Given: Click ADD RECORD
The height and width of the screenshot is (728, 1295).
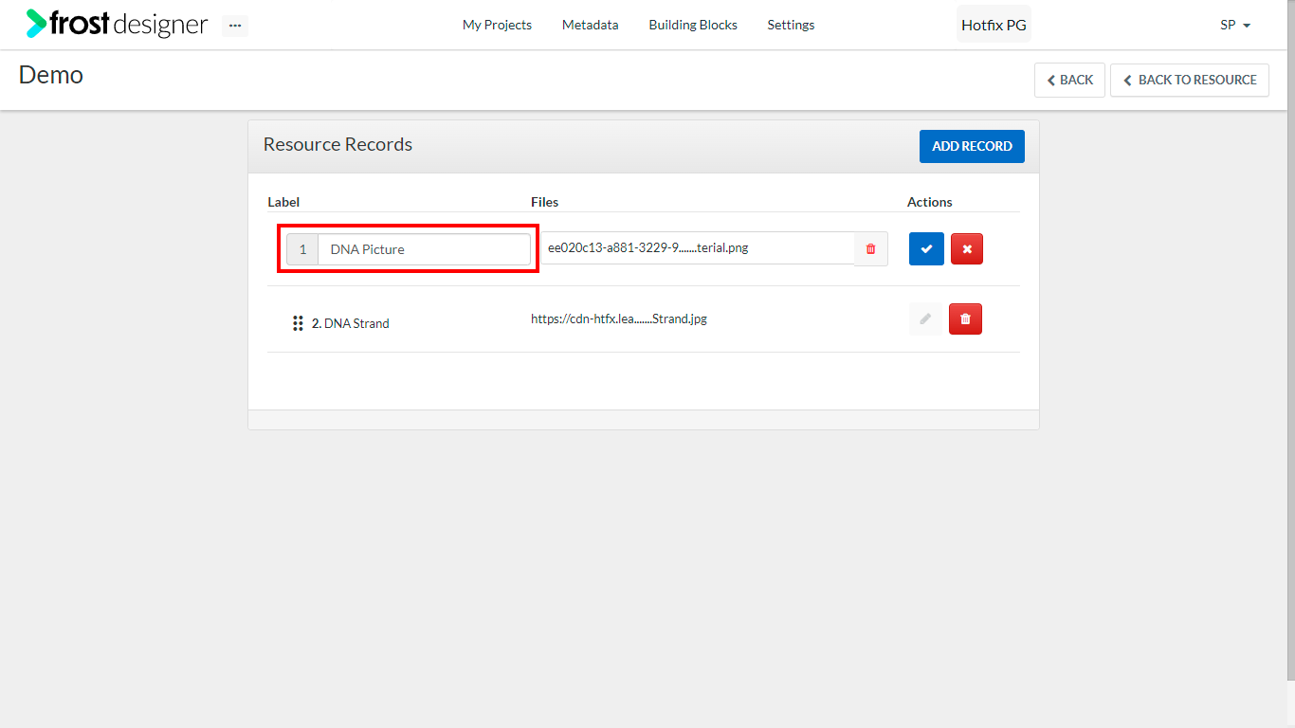Looking at the screenshot, I should (x=972, y=146).
